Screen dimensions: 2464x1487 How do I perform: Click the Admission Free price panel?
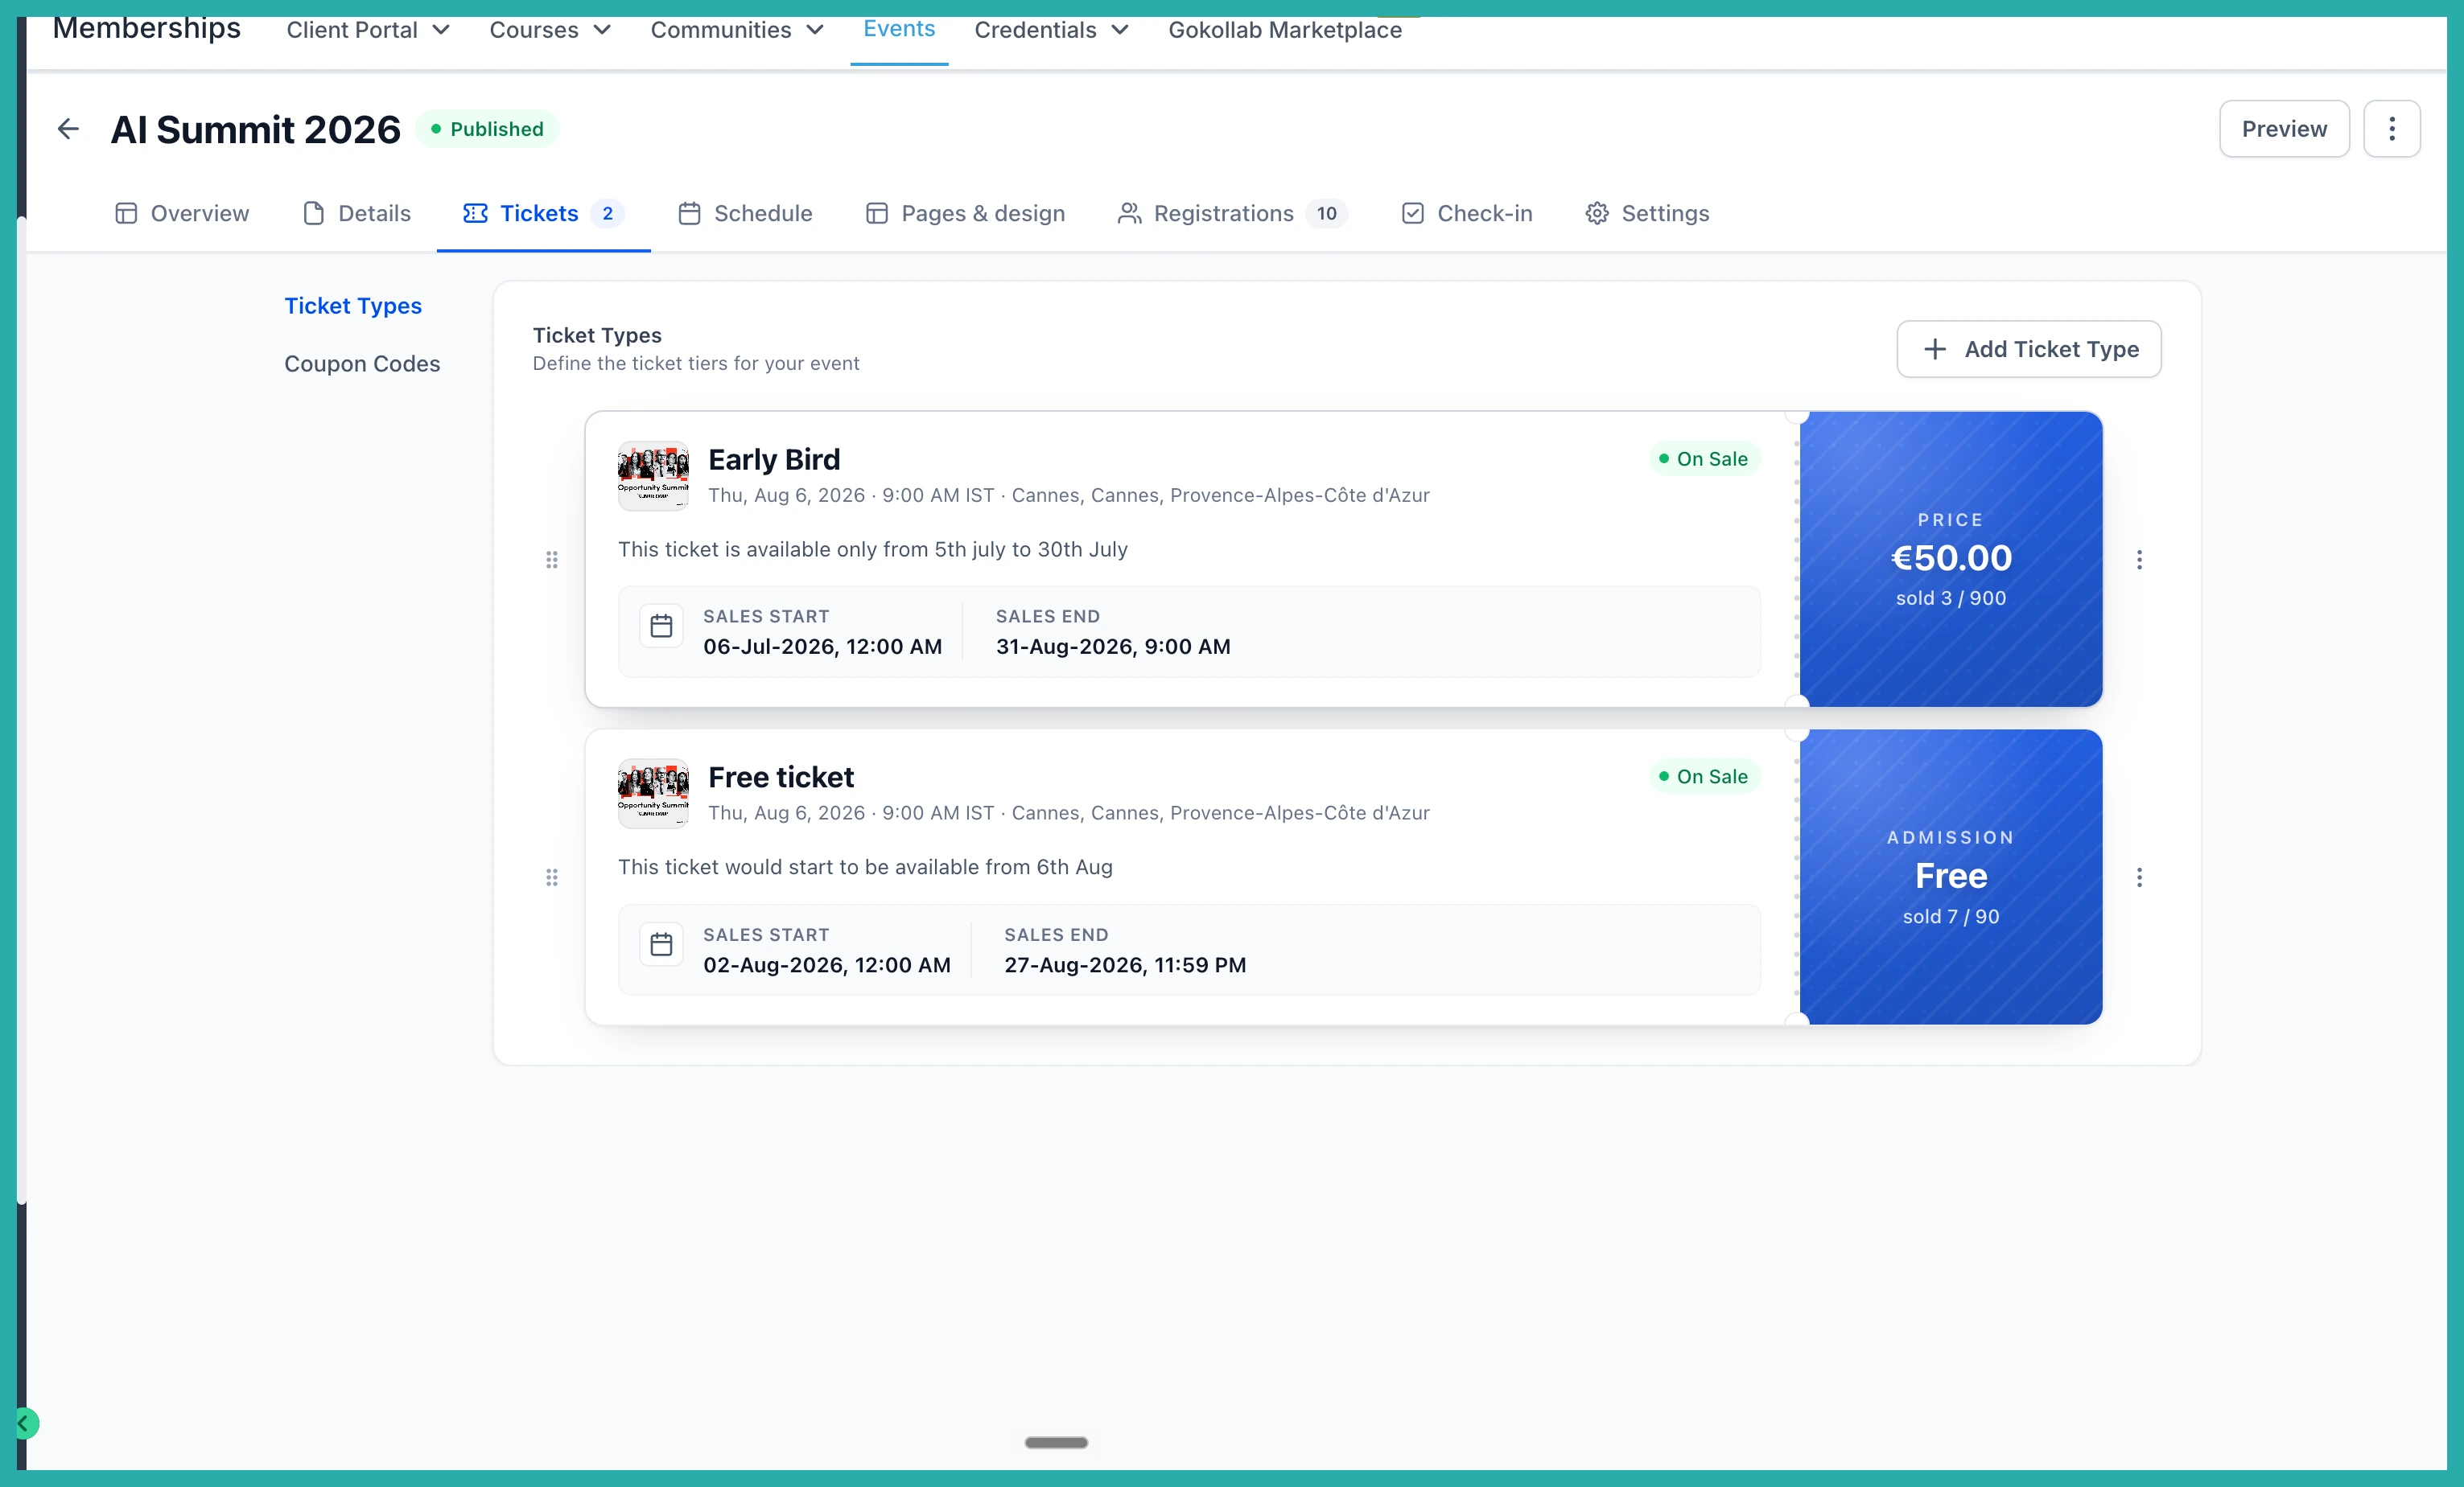pos(1950,877)
